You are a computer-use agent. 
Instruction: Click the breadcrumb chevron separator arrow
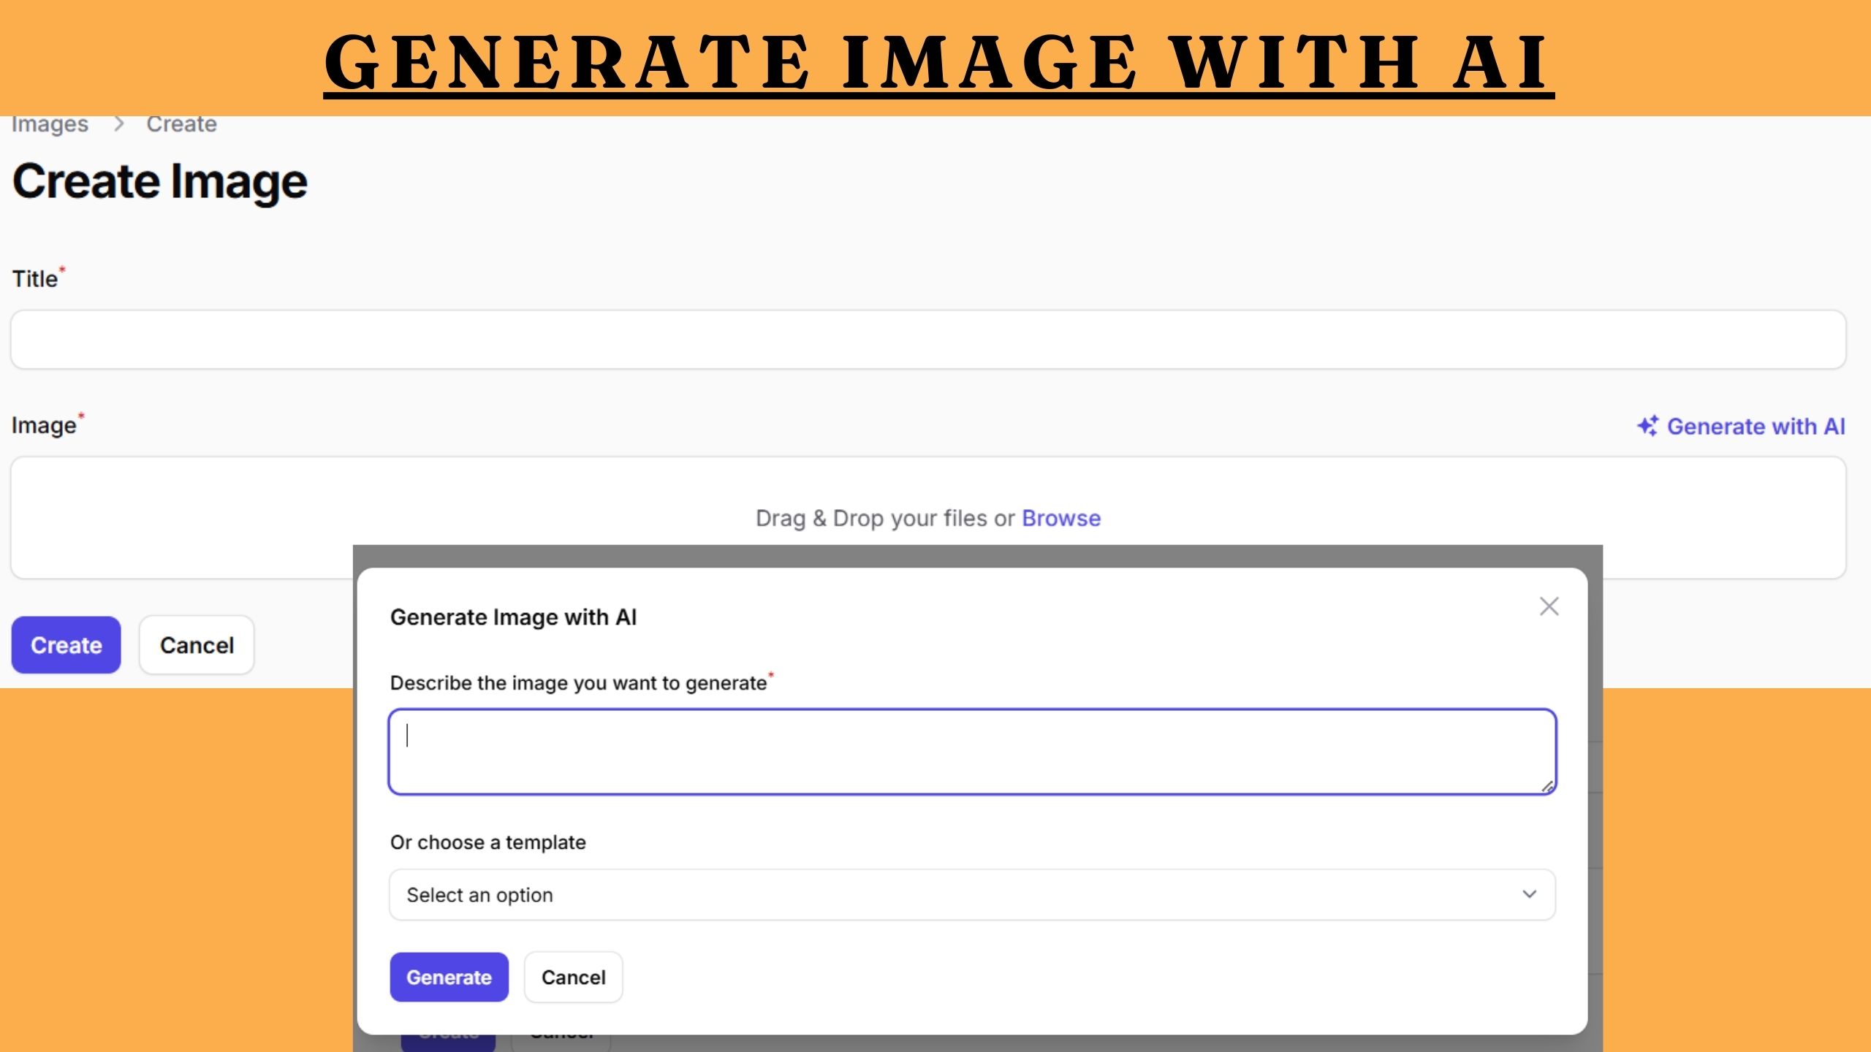click(x=119, y=124)
